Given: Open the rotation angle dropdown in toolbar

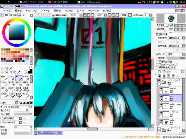Looking at the screenshot, I should tap(106, 15).
